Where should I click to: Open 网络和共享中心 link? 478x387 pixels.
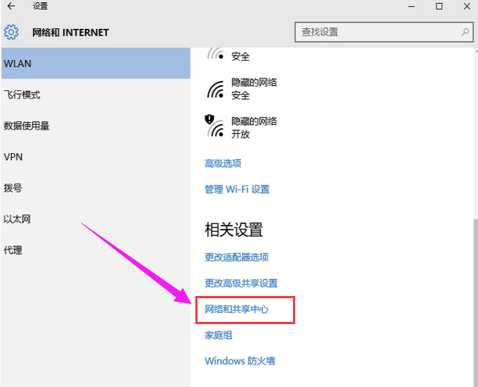[236, 309]
